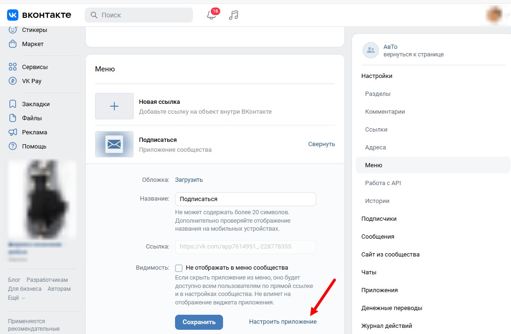The height and width of the screenshot is (334, 511).
Task: Open Блог footer link
Action: (14, 280)
